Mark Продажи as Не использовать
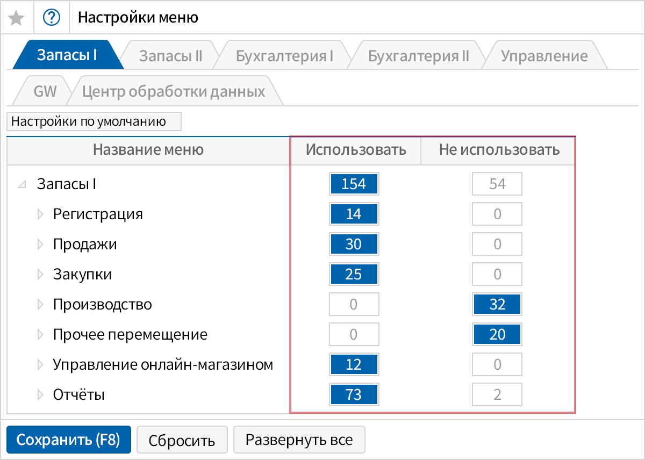 [x=497, y=244]
